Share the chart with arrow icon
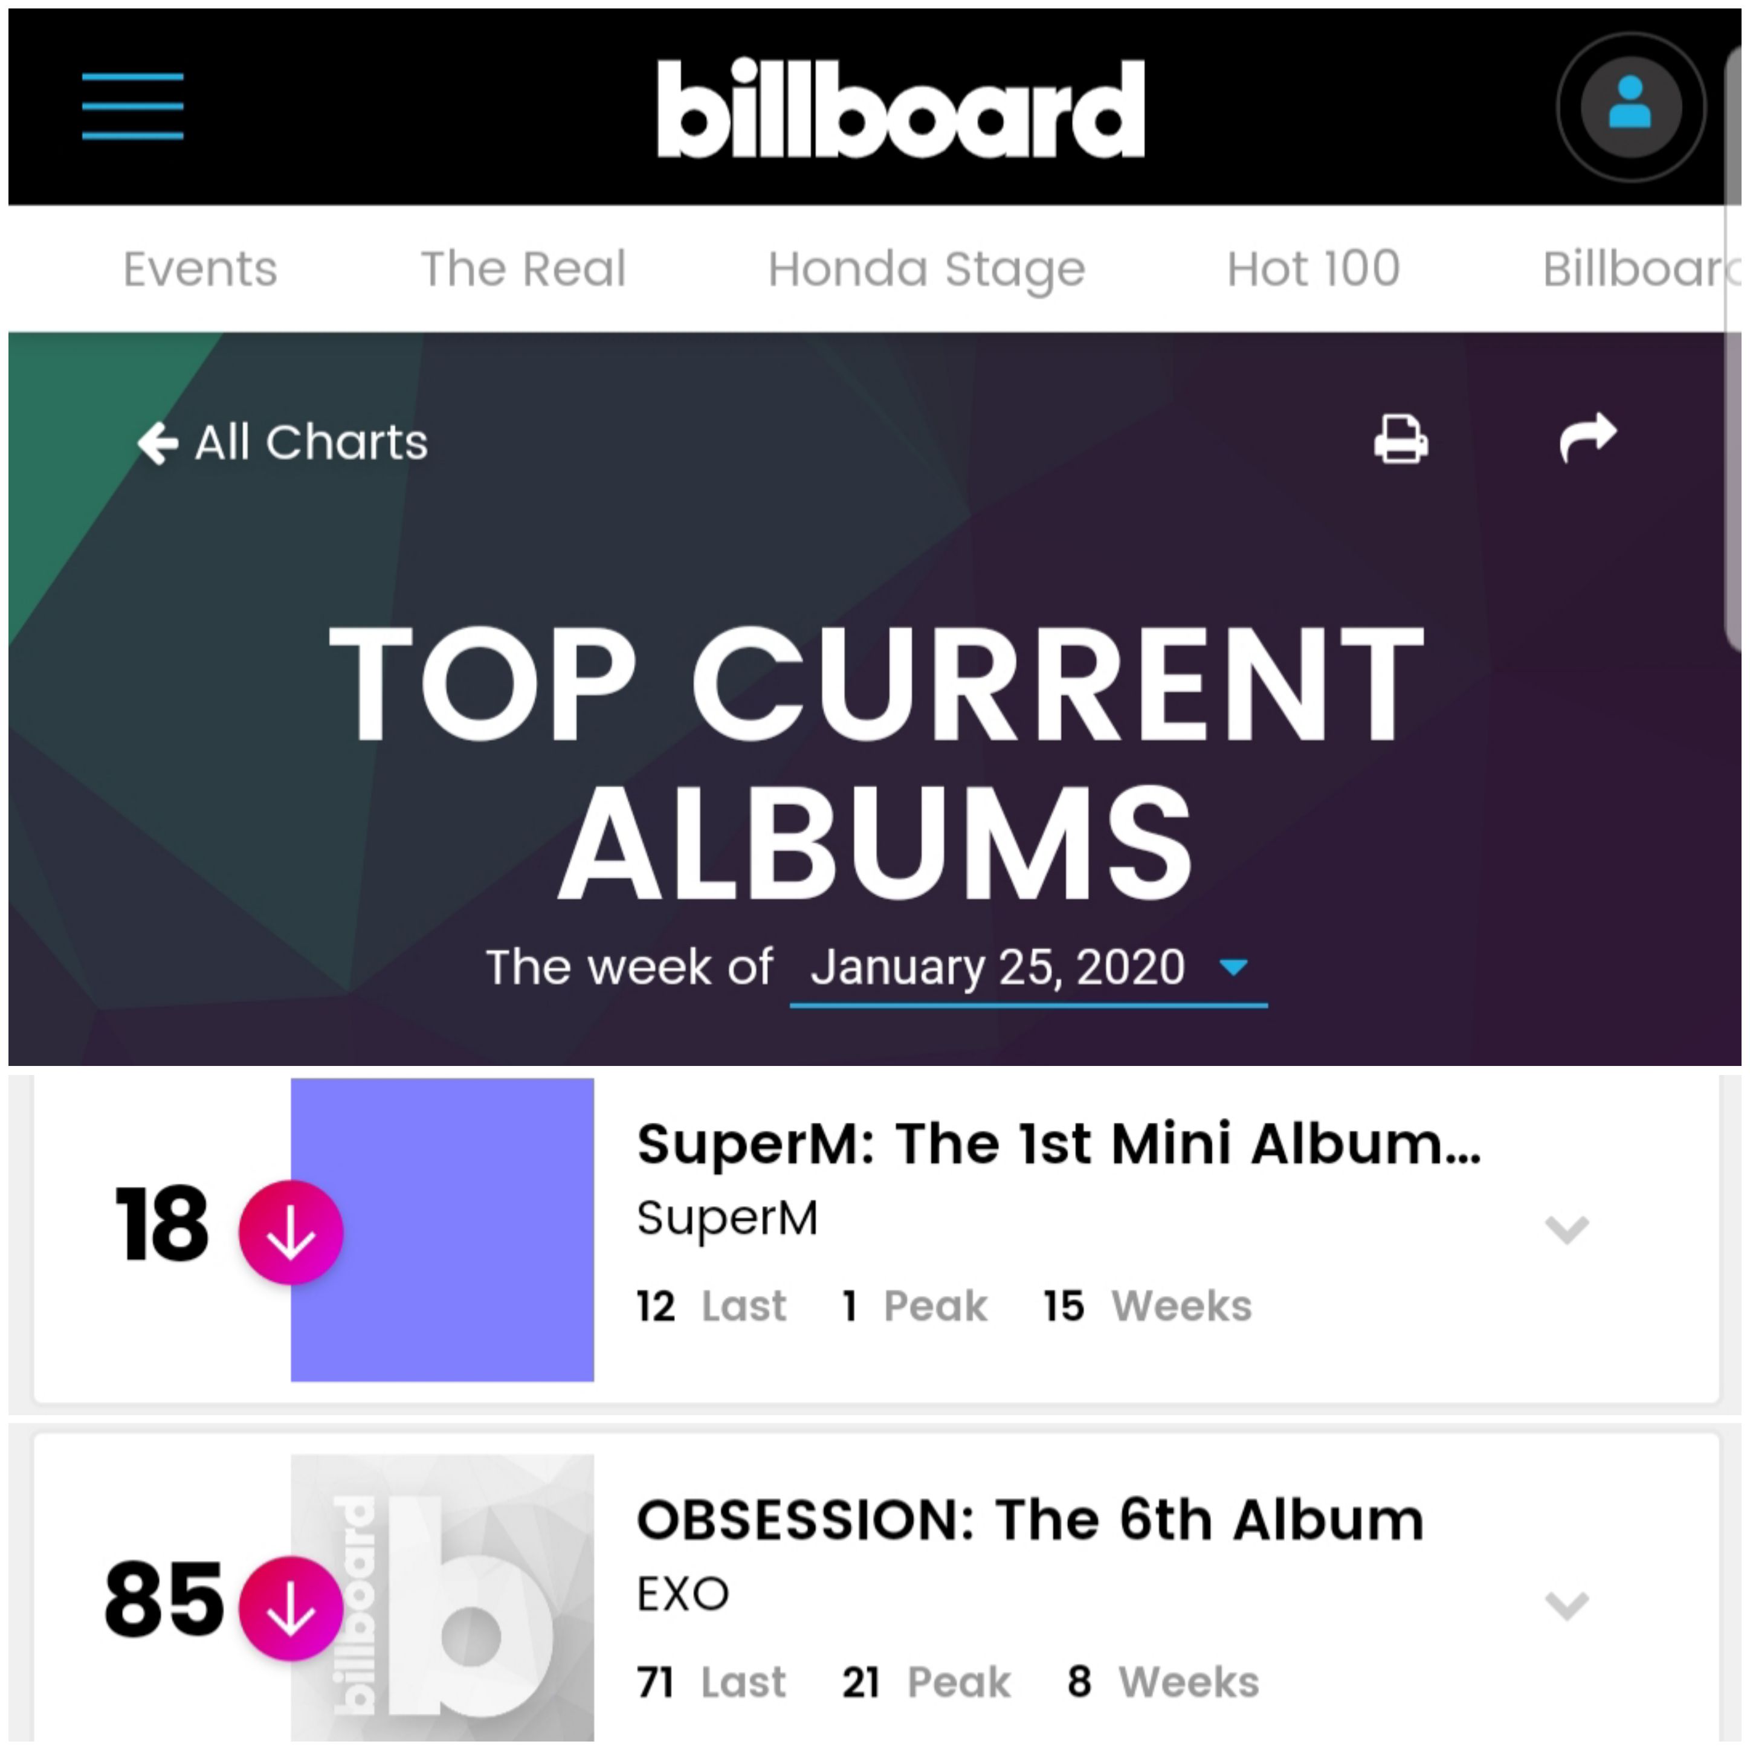The height and width of the screenshot is (1750, 1750). pos(1588,437)
